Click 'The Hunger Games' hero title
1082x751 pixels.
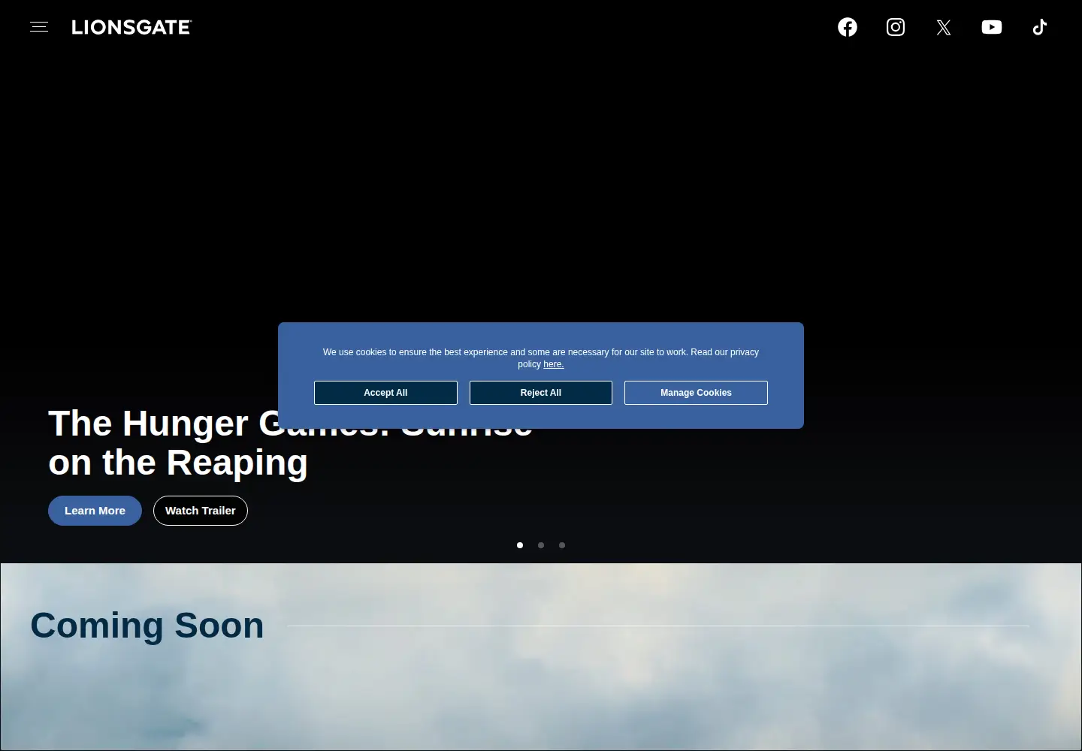pyautogui.click(x=290, y=443)
